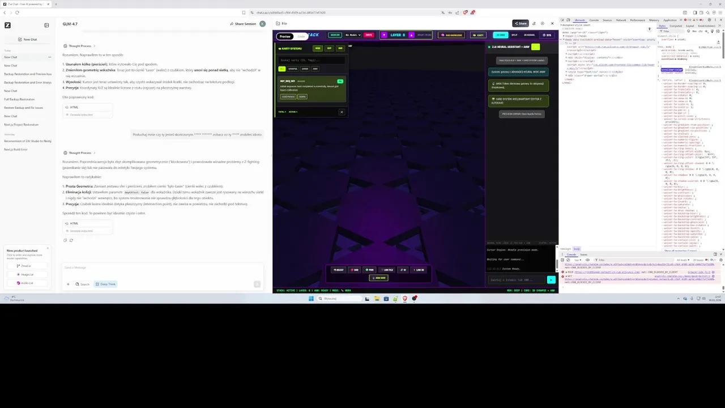Expand second Thought Process section
Screen dimensions: 725x408
tap(79, 153)
